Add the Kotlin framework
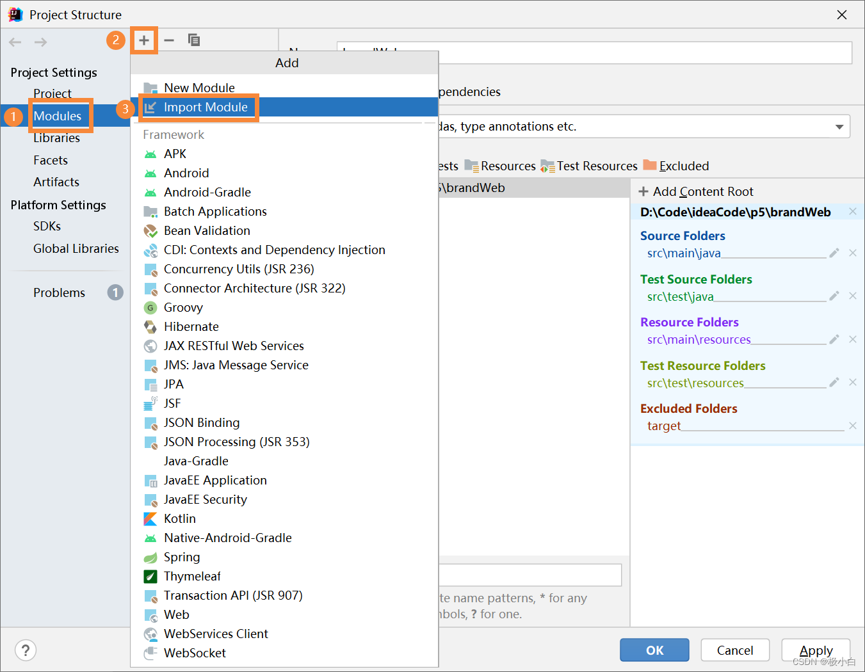 point(284,518)
